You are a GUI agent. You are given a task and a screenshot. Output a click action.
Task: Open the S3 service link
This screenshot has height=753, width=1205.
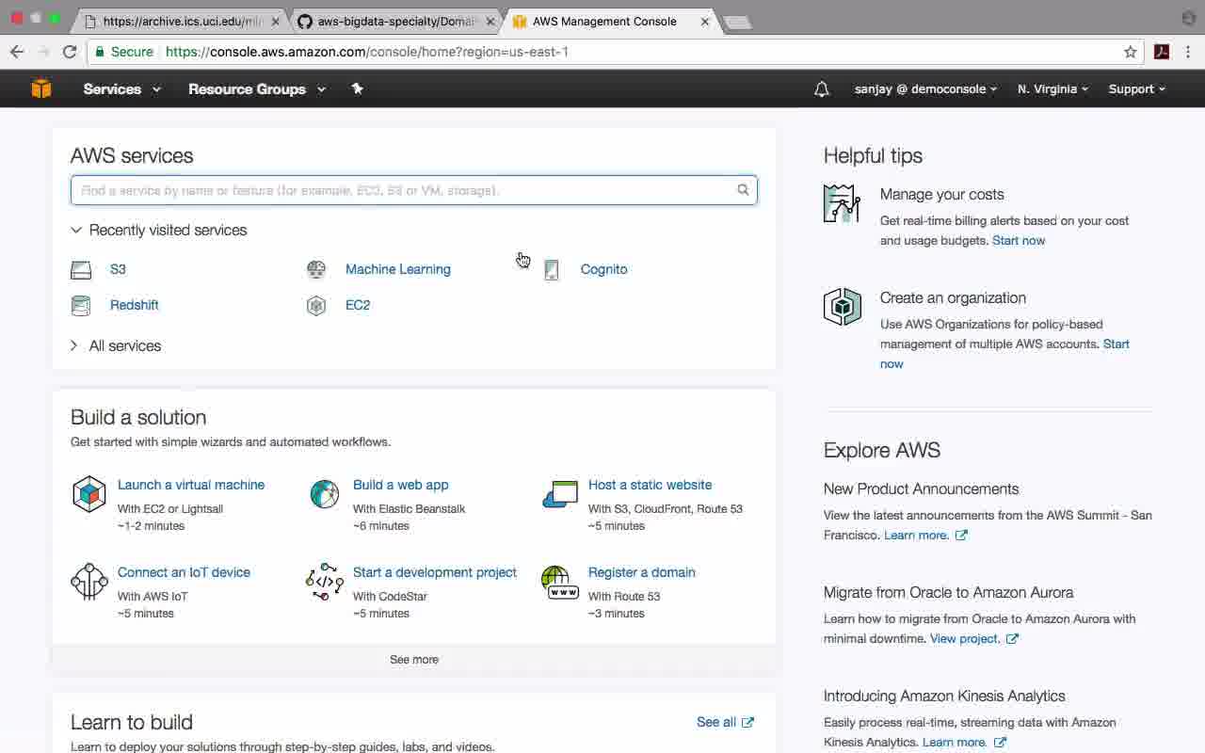[x=118, y=269]
